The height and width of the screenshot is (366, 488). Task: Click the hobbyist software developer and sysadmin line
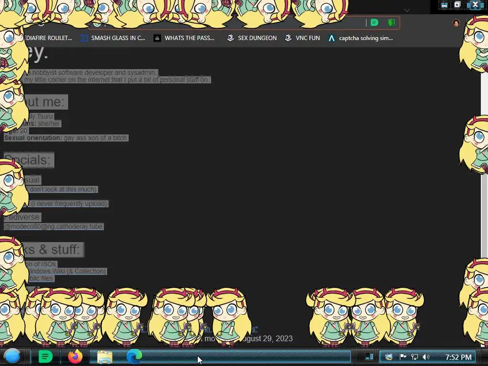click(x=93, y=72)
